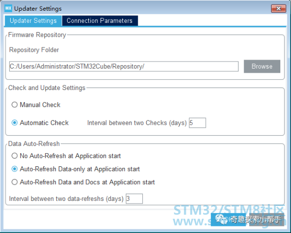The image size is (291, 233).
Task: Click the MX icon in title bar
Action: [8, 8]
